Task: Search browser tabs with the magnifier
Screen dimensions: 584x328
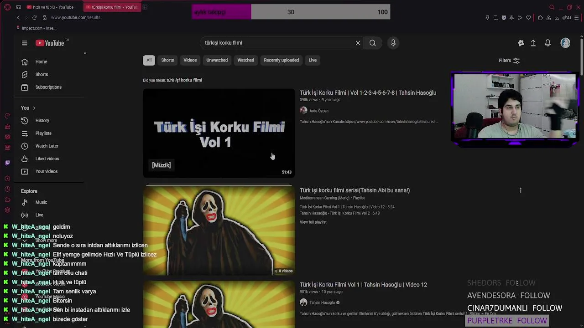Action: click(x=552, y=7)
